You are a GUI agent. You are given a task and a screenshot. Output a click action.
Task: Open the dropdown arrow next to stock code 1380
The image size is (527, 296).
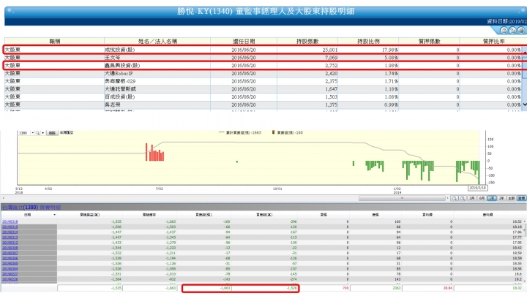click(33, 133)
